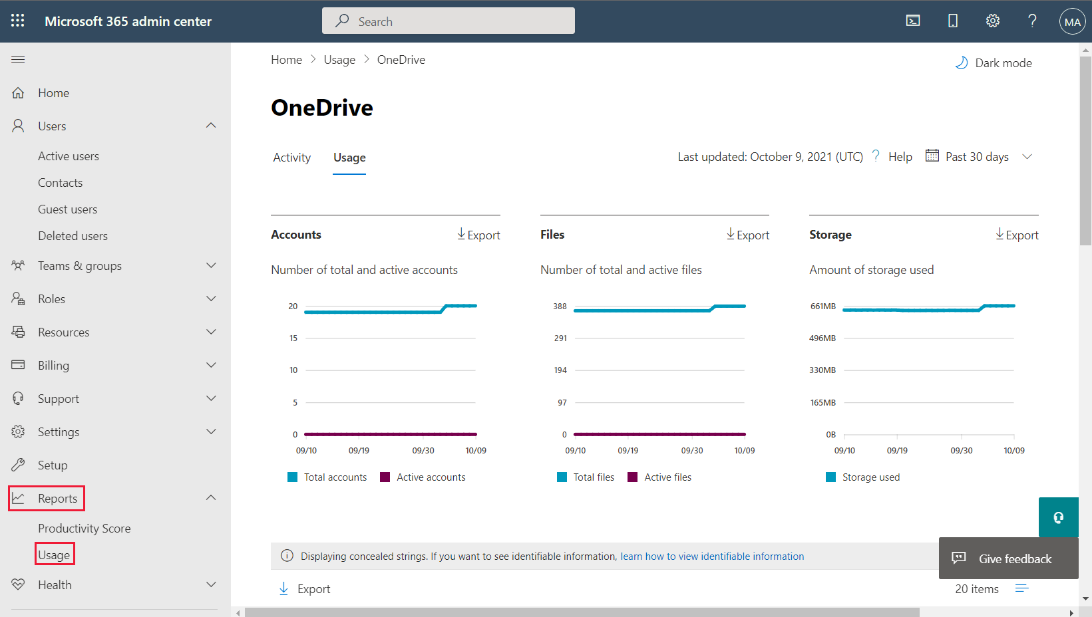This screenshot has height=617, width=1092.
Task: Export the Files chart data
Action: click(747, 235)
